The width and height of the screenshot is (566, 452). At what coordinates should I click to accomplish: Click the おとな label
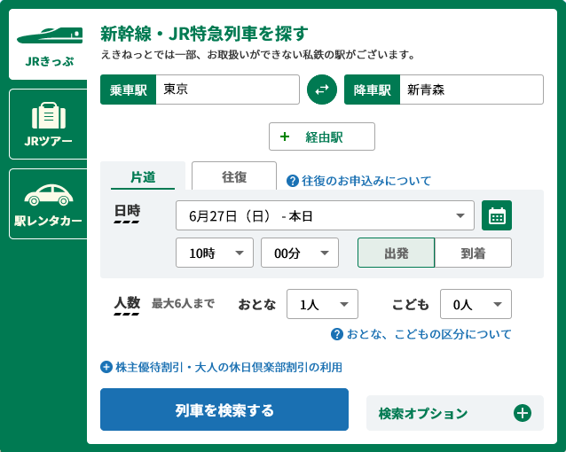pyautogui.click(x=257, y=305)
